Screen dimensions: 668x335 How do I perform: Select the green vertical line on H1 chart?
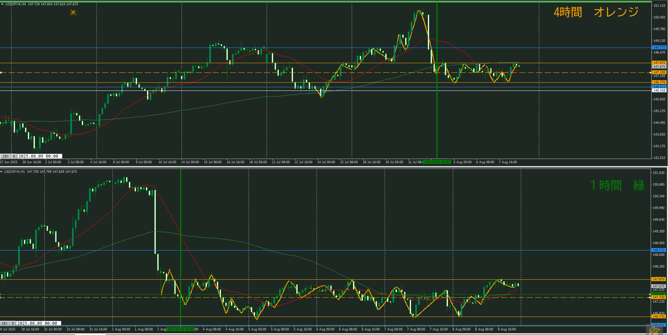[180, 247]
